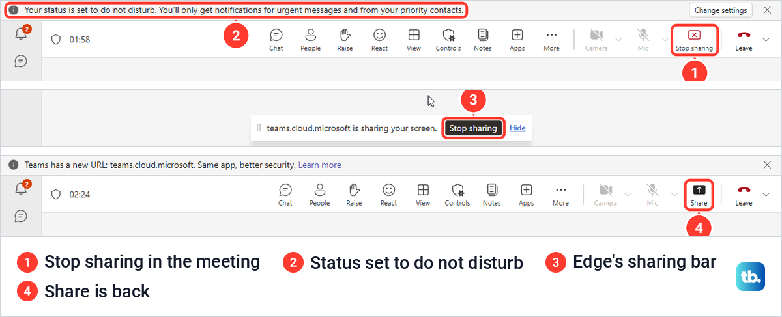Raise hand in the 02:24 meeting toolbar

pyautogui.click(x=355, y=194)
